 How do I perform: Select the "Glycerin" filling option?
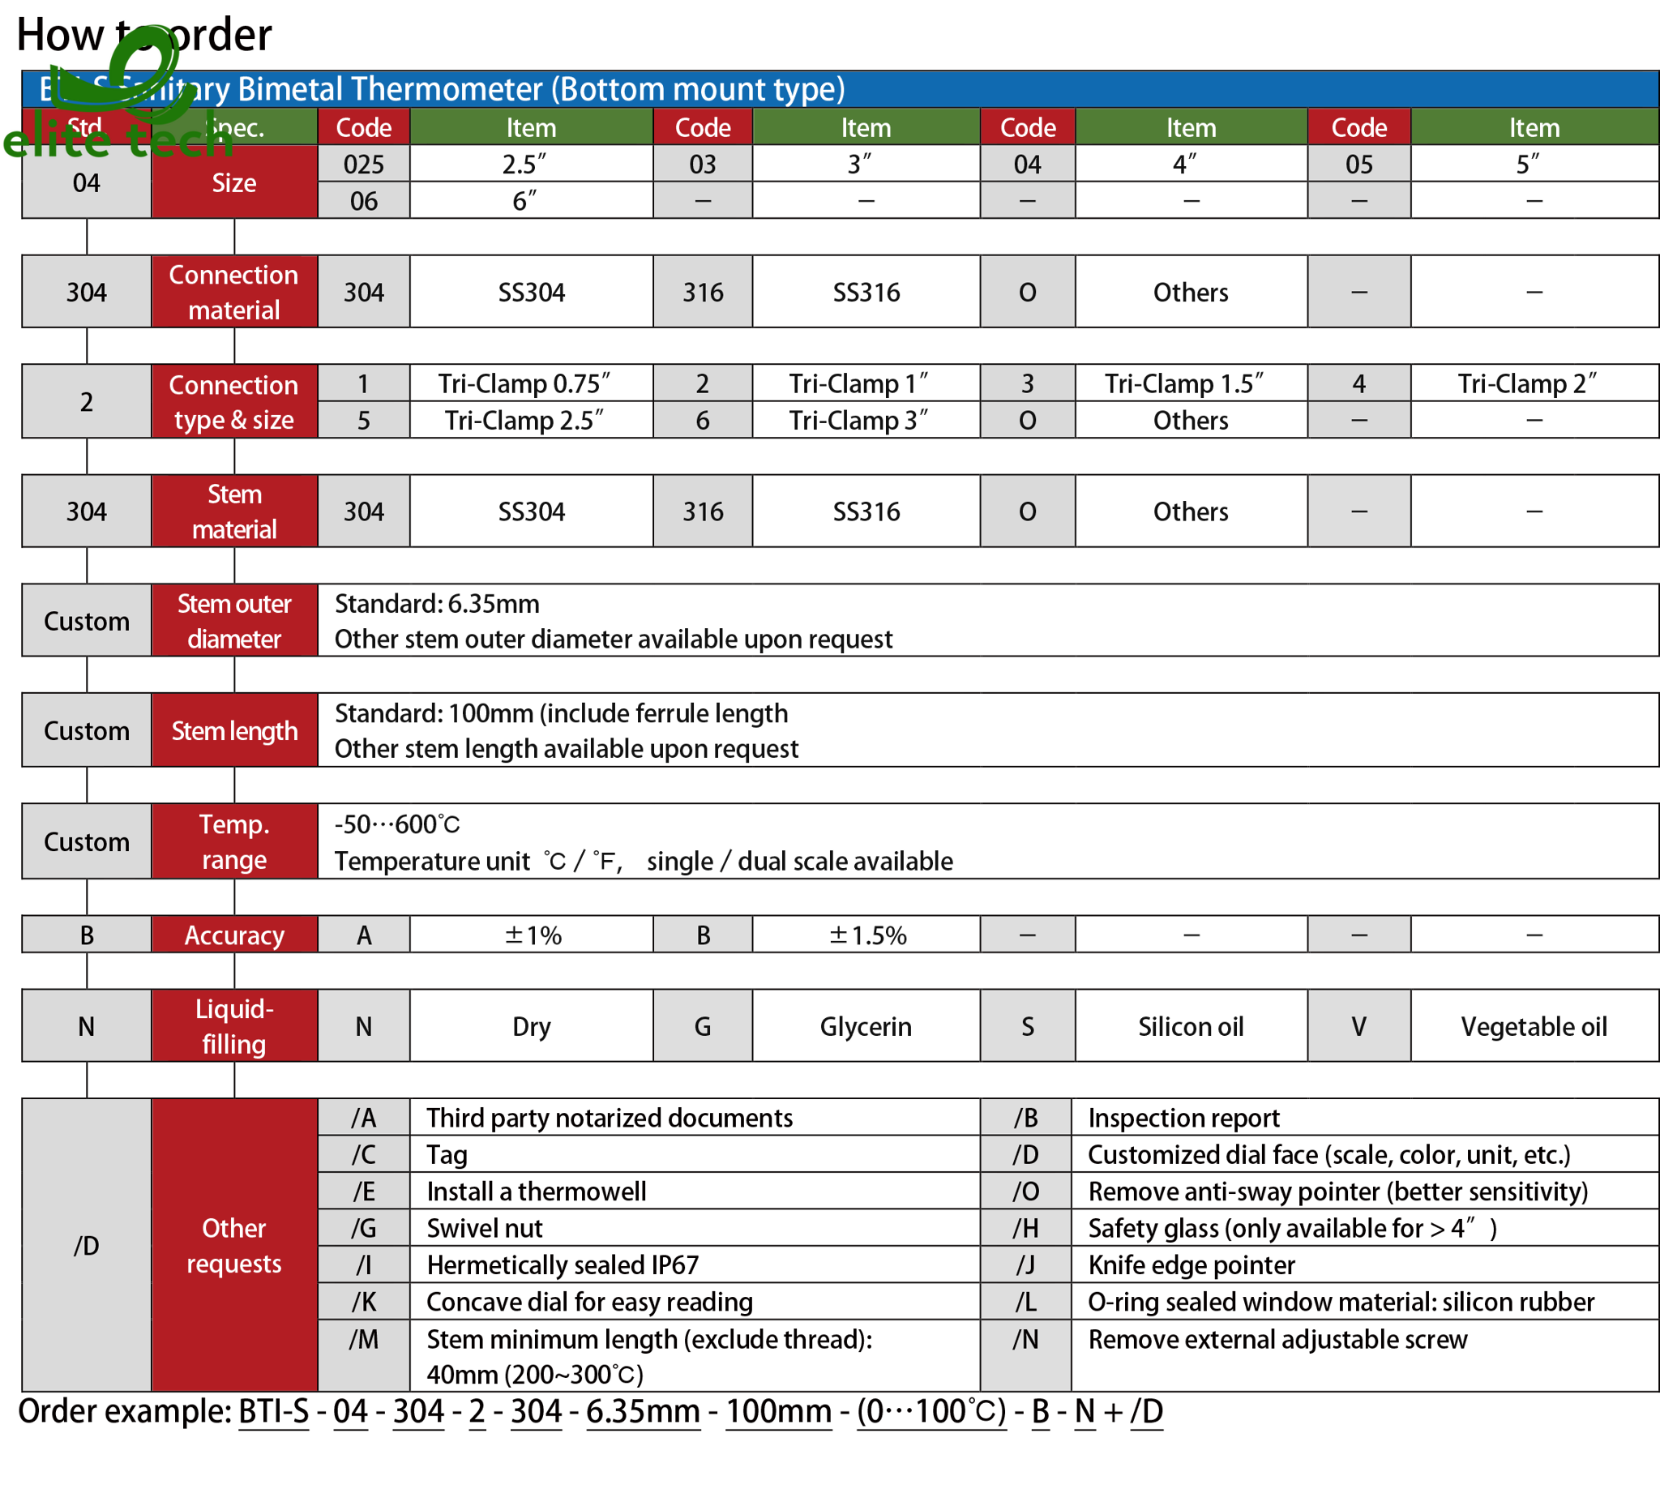(866, 1026)
